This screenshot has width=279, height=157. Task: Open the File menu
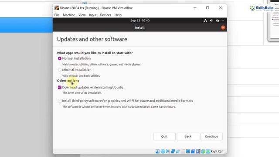pyautogui.click(x=57, y=15)
